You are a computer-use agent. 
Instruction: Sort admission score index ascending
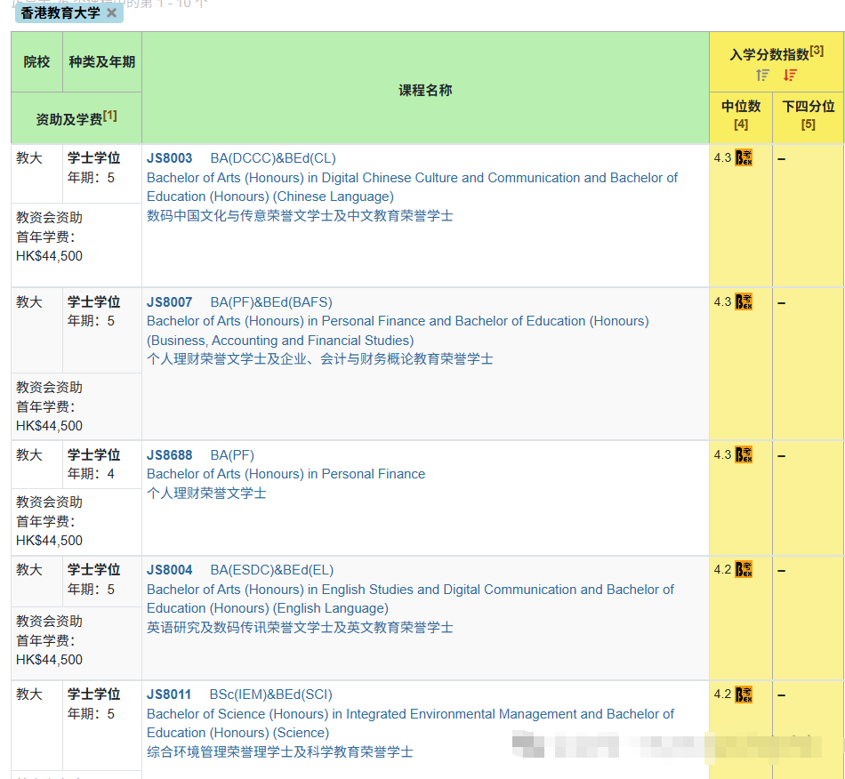coord(762,76)
